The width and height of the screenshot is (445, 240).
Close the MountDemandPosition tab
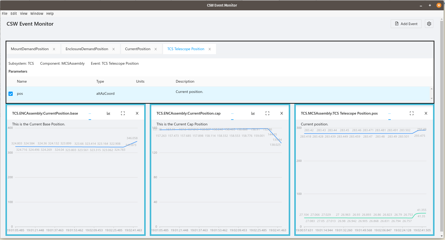click(54, 49)
